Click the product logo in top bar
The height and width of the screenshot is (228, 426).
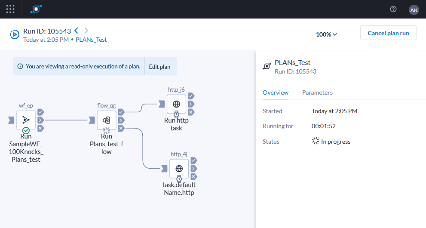[x=36, y=9]
